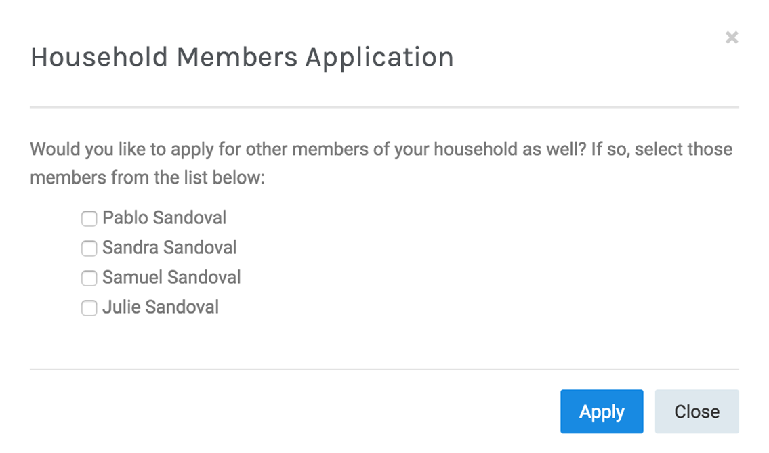Click the Samuel Sandoval name label
Viewport: 769px width, 453px height.
tap(171, 278)
